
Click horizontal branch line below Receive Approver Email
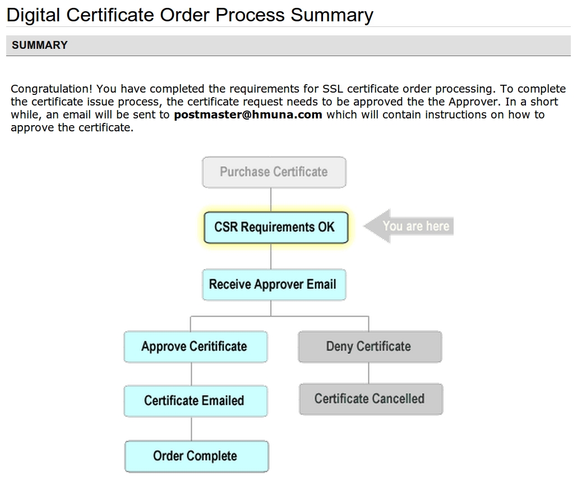coord(279,317)
